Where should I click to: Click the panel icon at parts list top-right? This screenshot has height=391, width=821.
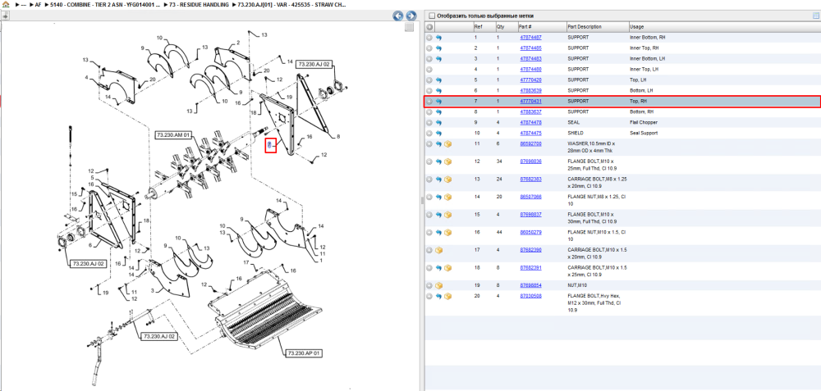coord(816,16)
